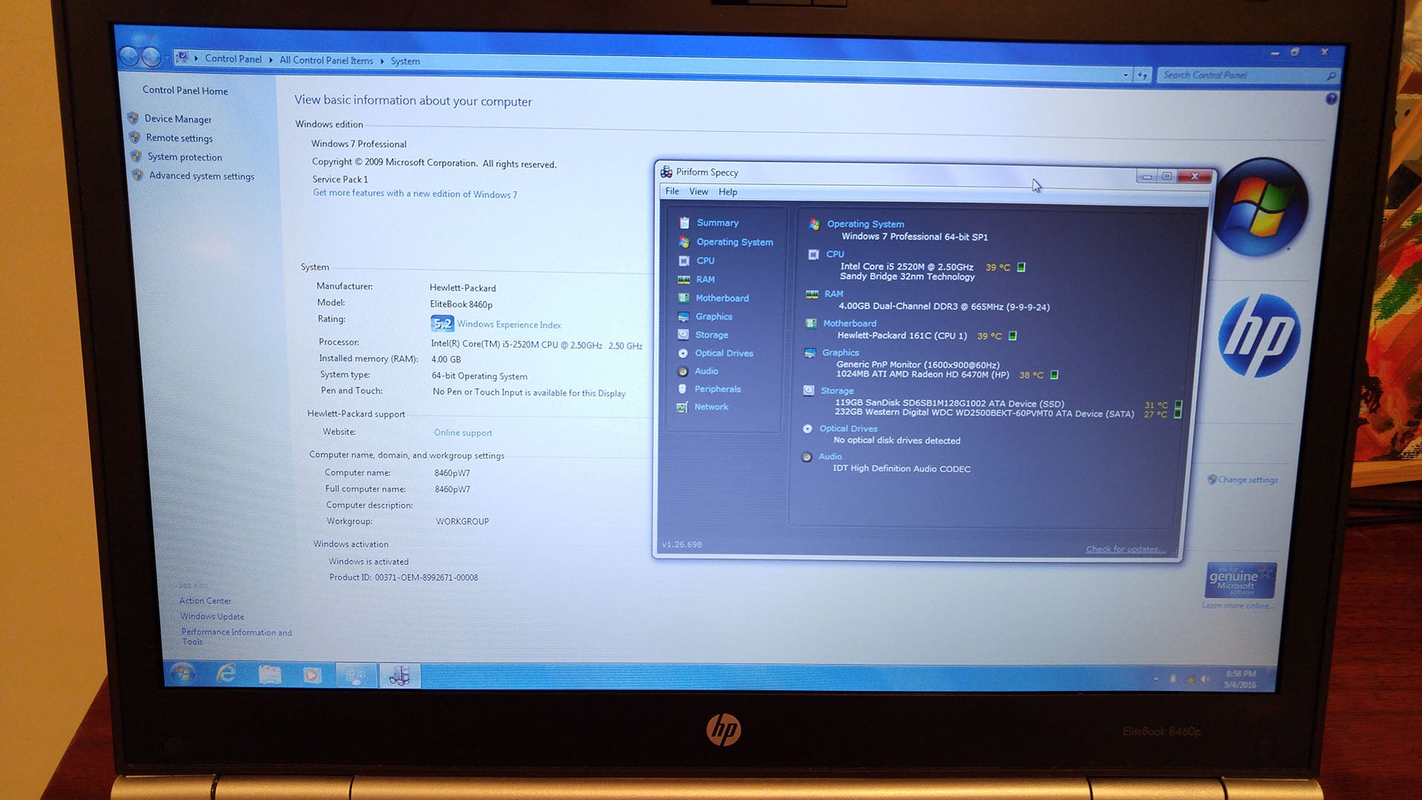Screen dimensions: 1422x800
Task: Click the speaker icon beside Audio summary heading
Action: 807,457
